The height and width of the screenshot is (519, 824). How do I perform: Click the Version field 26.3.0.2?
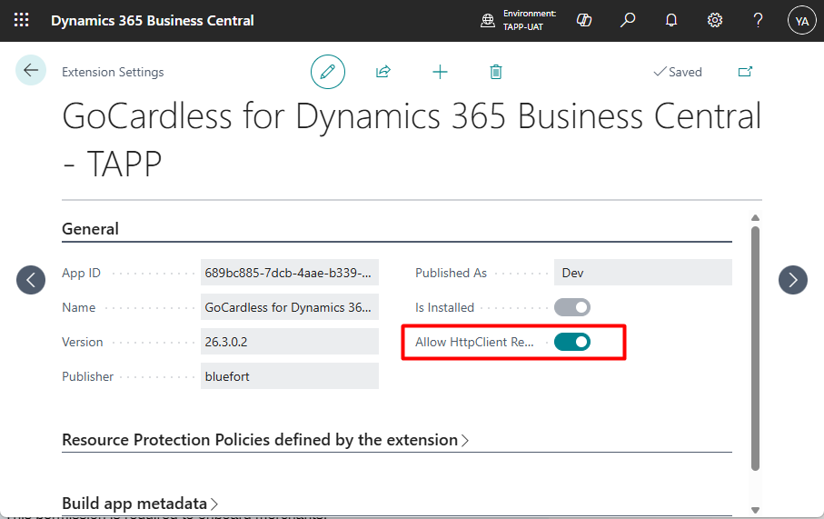click(x=290, y=342)
